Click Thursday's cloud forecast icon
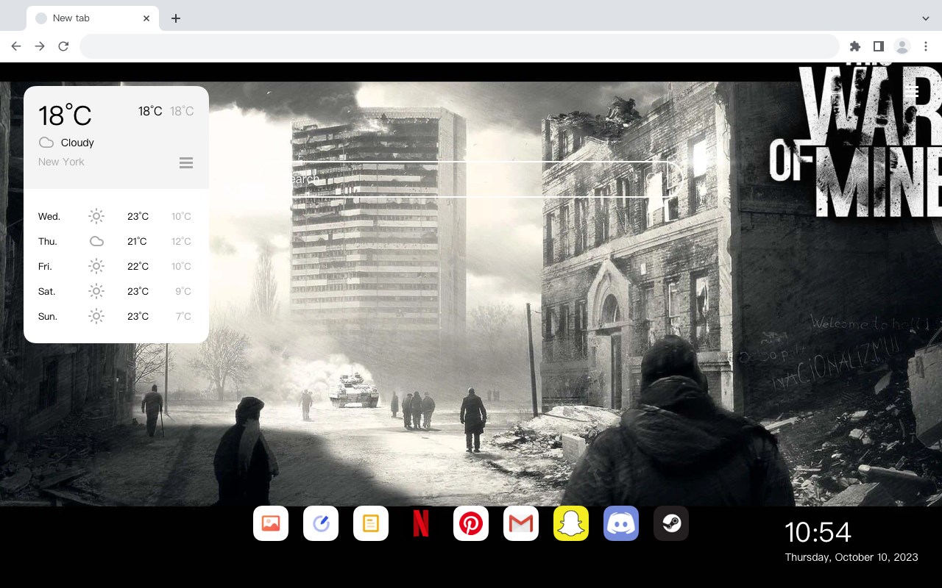The image size is (942, 588). [x=96, y=241]
